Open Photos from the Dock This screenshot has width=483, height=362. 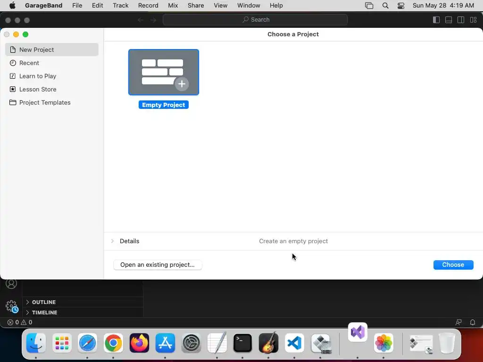coord(383,343)
